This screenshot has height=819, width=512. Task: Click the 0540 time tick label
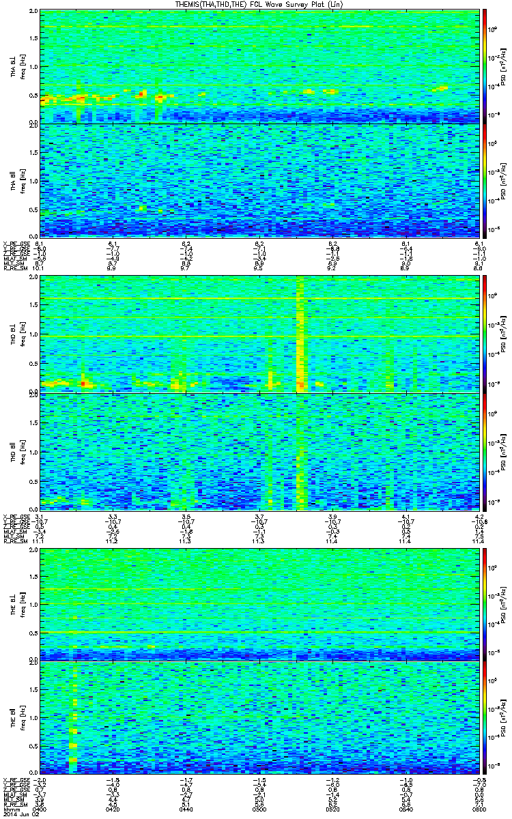pyautogui.click(x=406, y=809)
